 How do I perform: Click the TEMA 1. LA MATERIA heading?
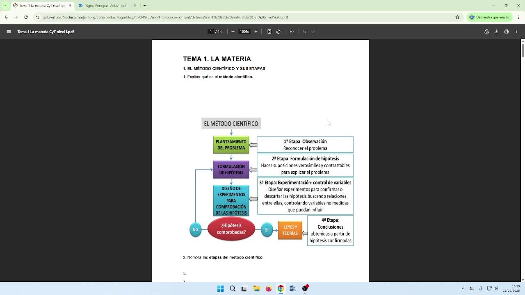tap(217, 59)
